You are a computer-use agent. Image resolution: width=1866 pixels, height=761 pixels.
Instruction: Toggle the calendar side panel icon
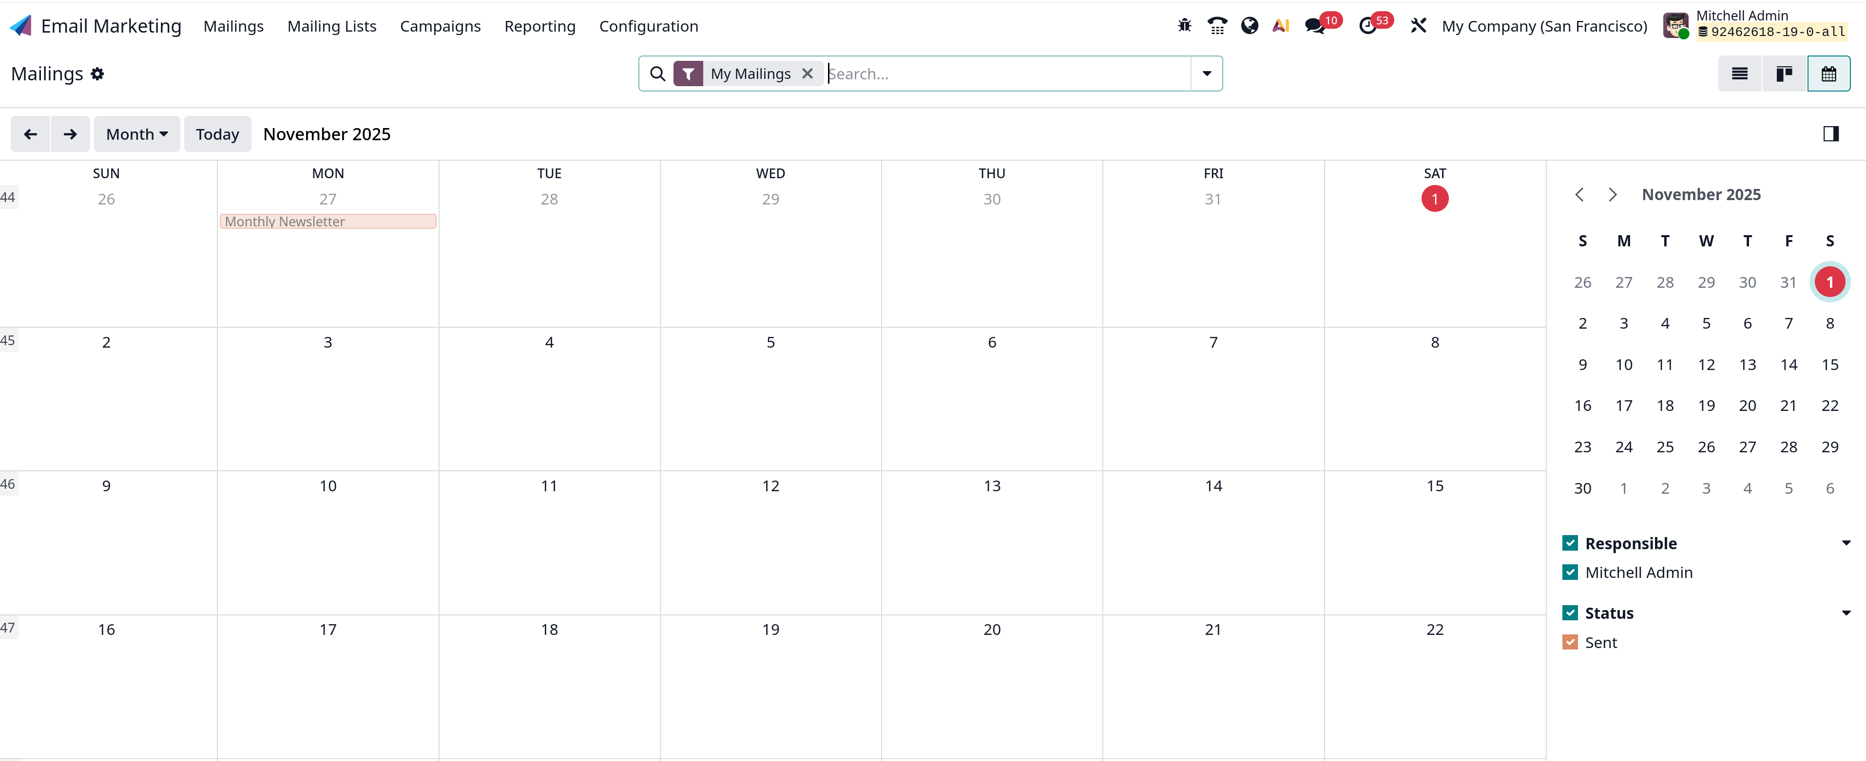pos(1831,134)
